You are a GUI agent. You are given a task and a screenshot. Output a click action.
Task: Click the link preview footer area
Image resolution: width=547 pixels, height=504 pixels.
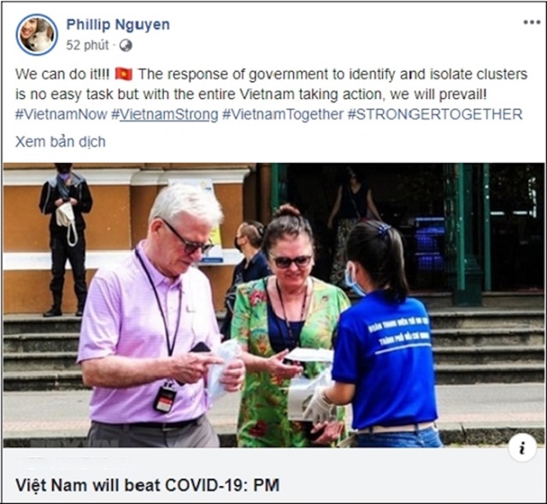pos(273,475)
